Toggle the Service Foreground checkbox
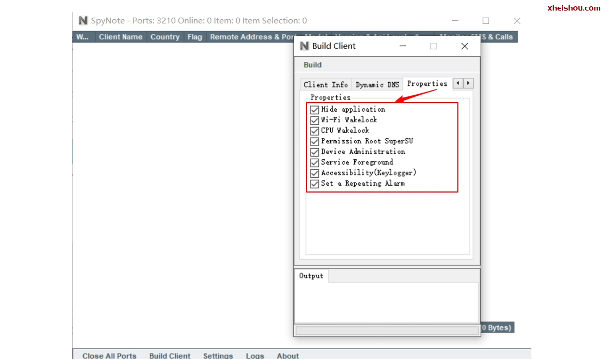The height and width of the screenshot is (364, 611). (x=314, y=162)
